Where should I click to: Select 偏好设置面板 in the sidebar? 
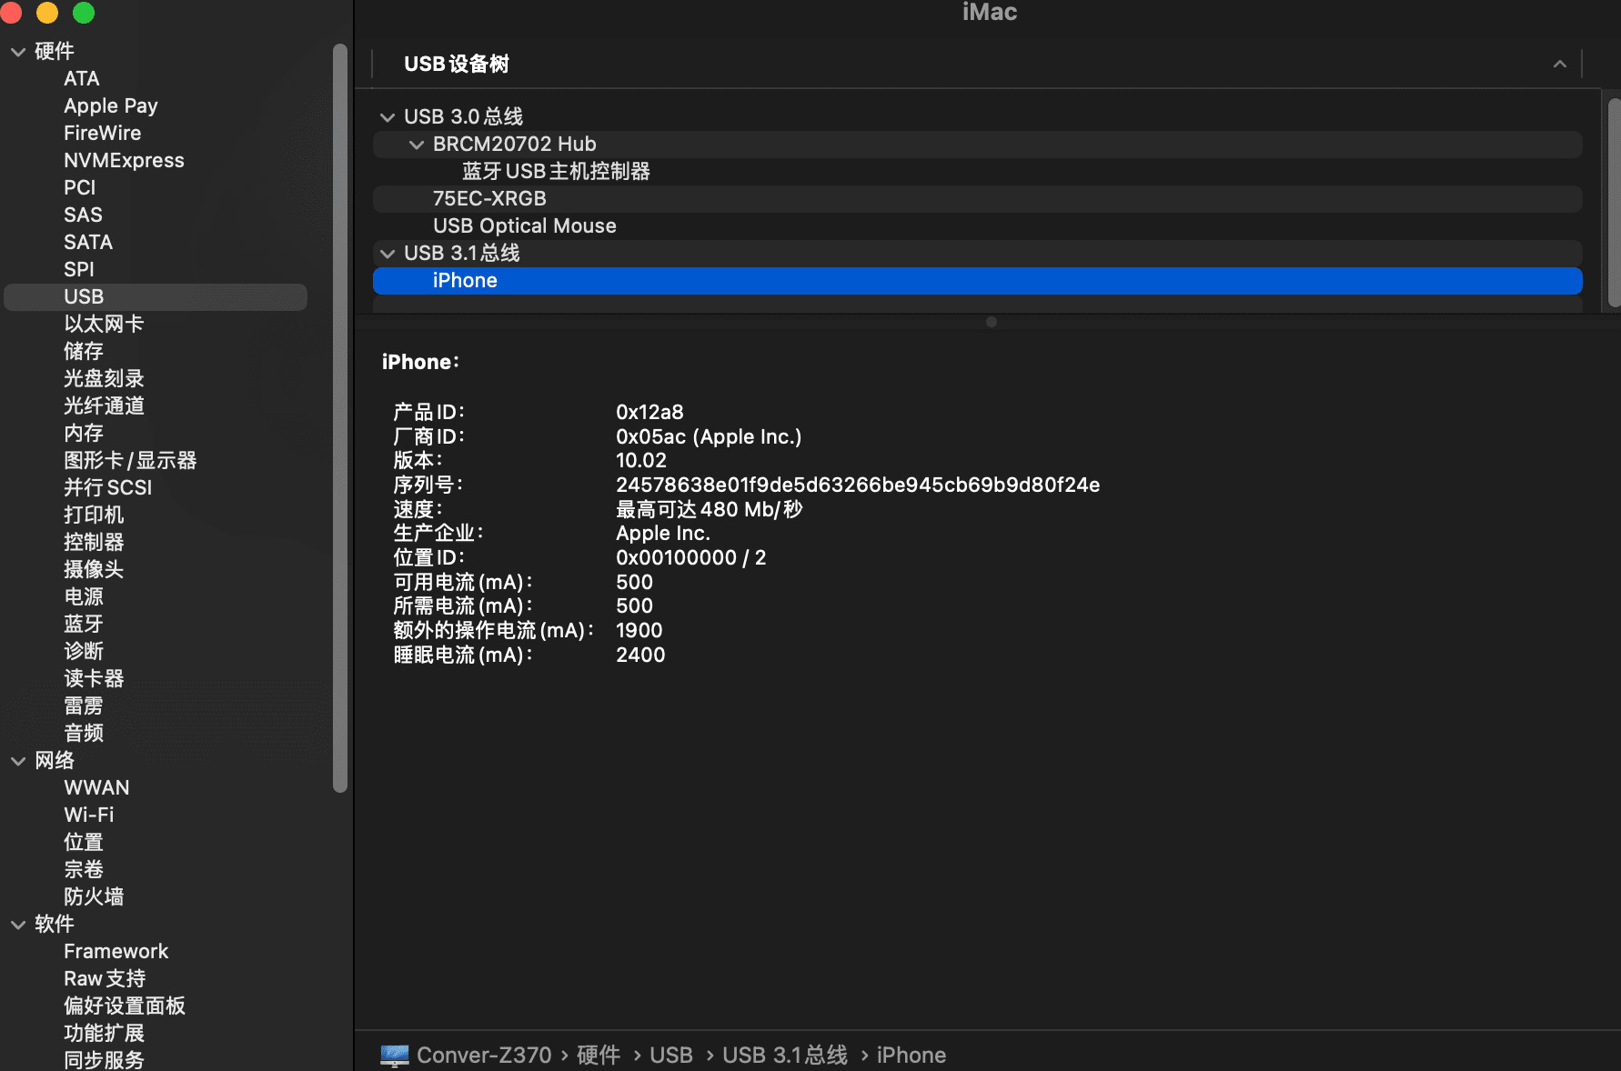[125, 1006]
